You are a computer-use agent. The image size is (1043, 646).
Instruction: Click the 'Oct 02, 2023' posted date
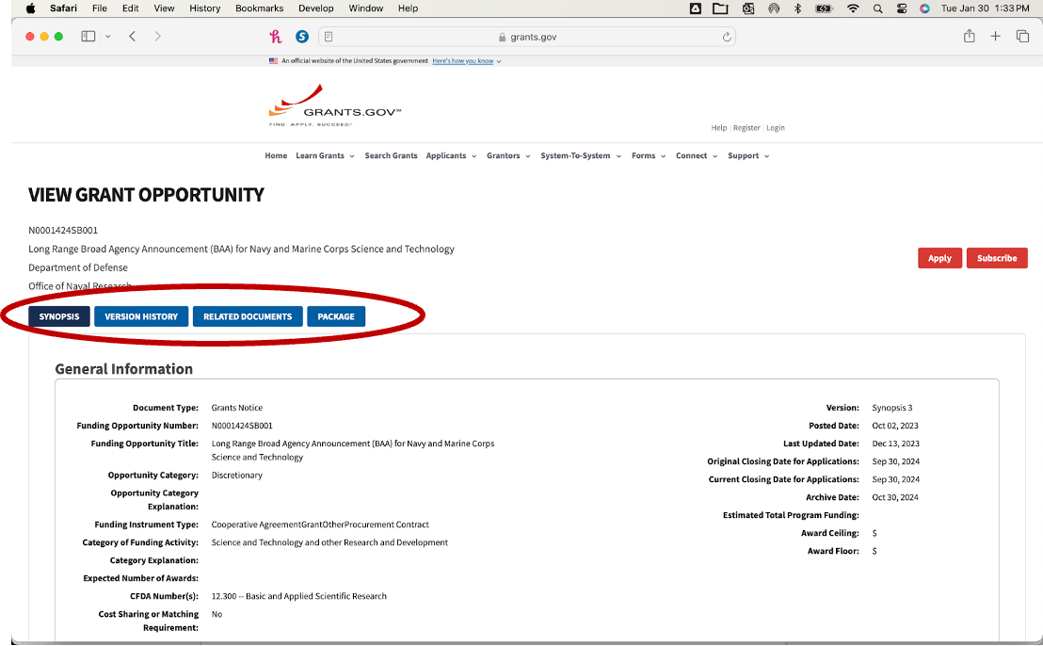click(x=894, y=426)
